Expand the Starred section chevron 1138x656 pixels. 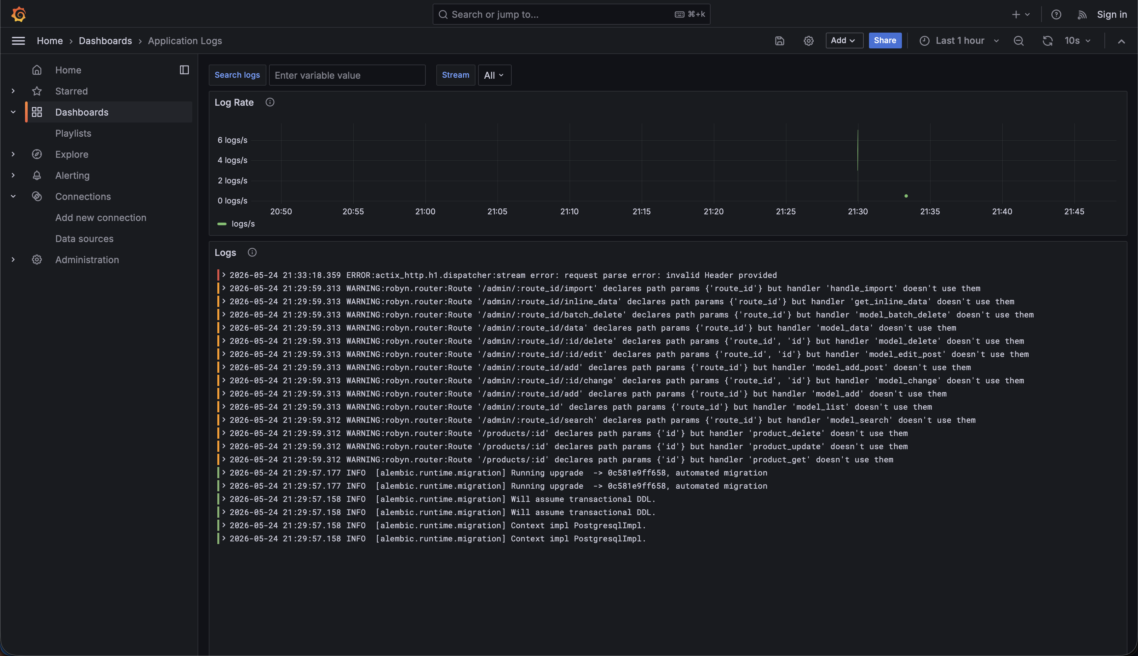coord(13,91)
